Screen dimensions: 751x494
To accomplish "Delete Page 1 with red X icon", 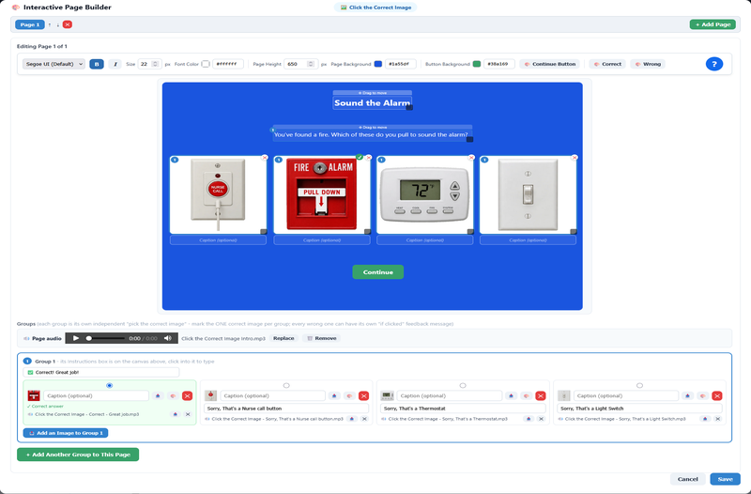I will pyautogui.click(x=68, y=24).
